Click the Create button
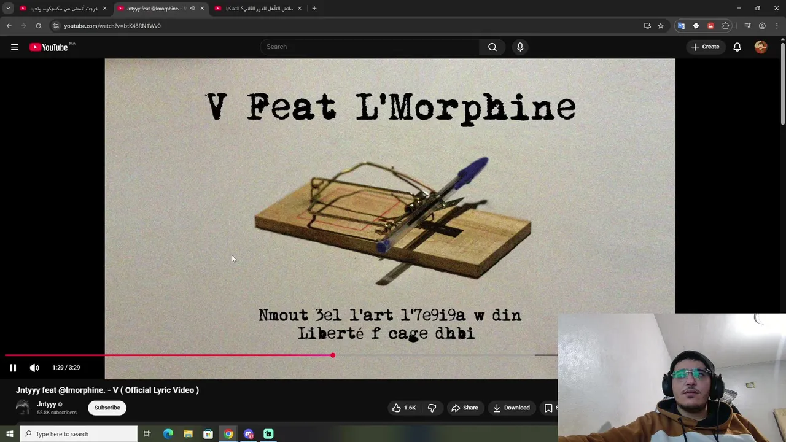 point(705,47)
